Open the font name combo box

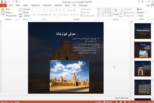tap(38, 10)
